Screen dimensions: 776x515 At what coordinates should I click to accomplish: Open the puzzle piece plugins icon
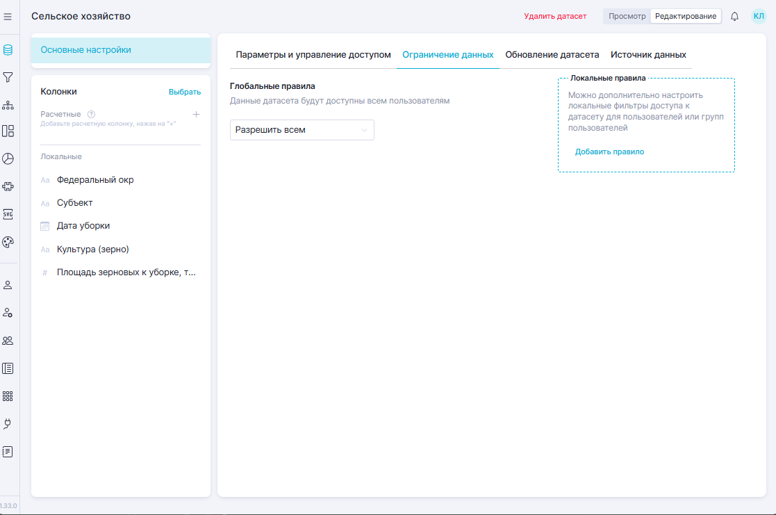tap(8, 186)
